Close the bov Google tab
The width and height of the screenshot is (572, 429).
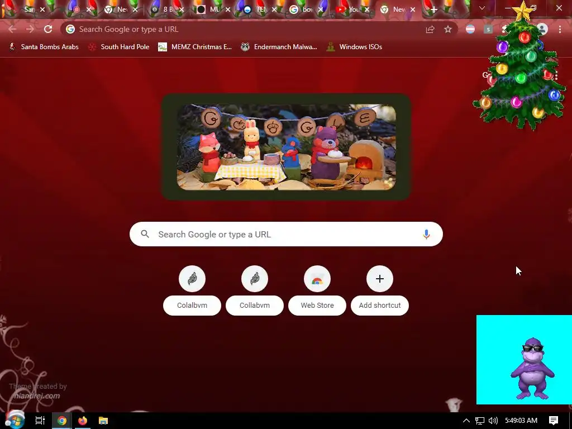[x=321, y=9]
